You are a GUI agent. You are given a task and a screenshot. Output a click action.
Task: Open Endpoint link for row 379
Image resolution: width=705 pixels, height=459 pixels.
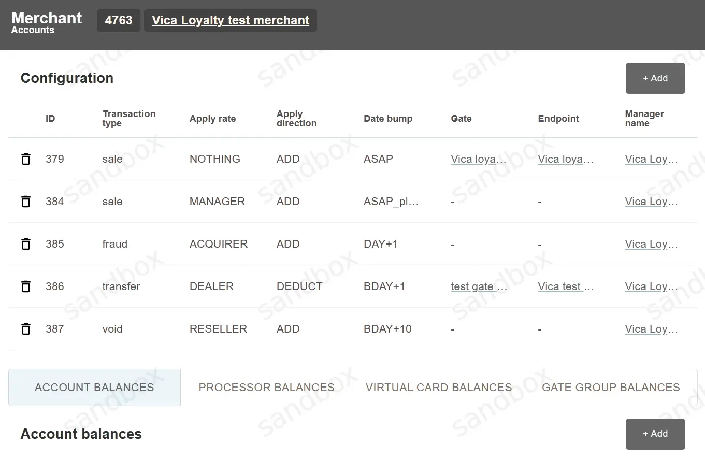[565, 159]
